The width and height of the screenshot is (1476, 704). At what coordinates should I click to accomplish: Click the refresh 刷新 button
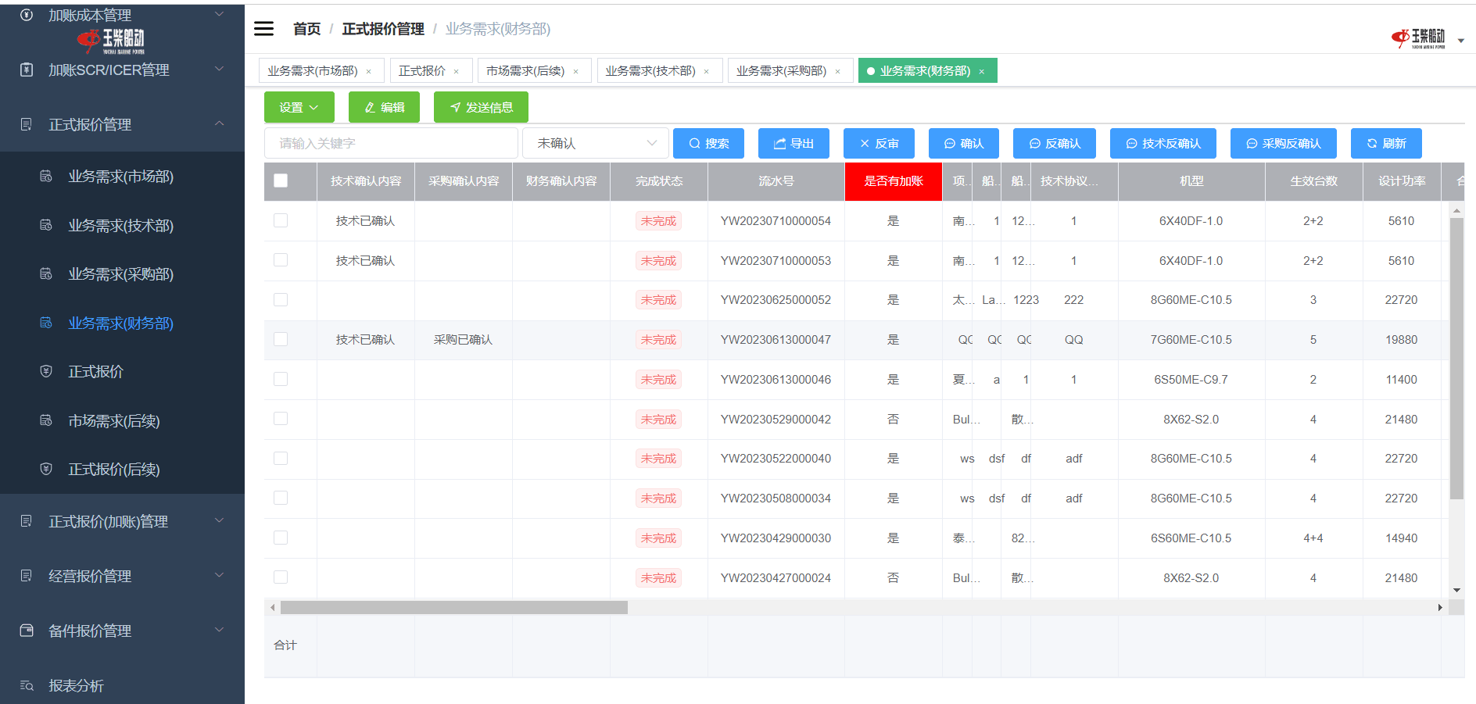pos(1385,144)
